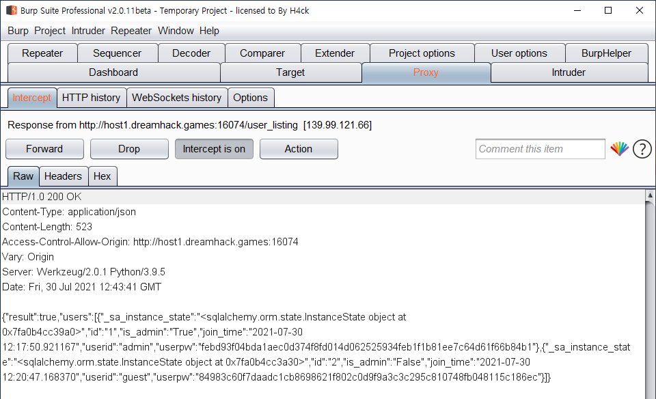Open the Project options tab
This screenshot has width=656, height=399.
click(422, 53)
